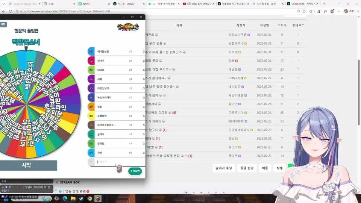
Task: Go back with the browser back arrow
Action: 4,11
